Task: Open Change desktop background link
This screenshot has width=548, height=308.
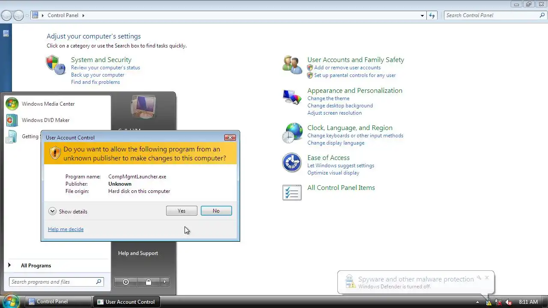Action: [340, 106]
